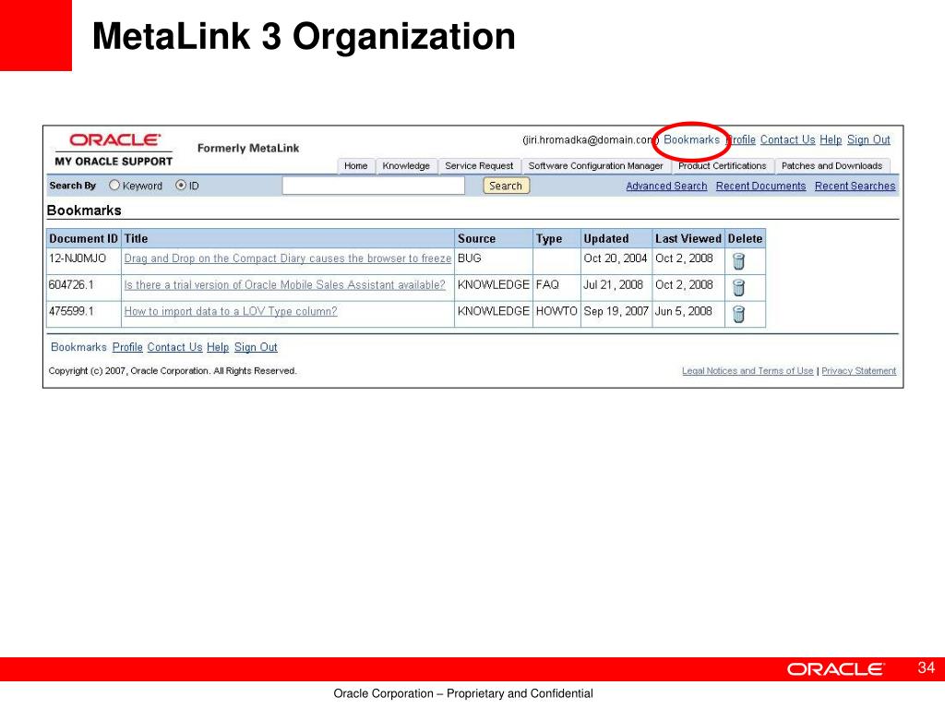This screenshot has width=945, height=709.
Task: Click the Last Viewed column header
Action: [688, 239]
